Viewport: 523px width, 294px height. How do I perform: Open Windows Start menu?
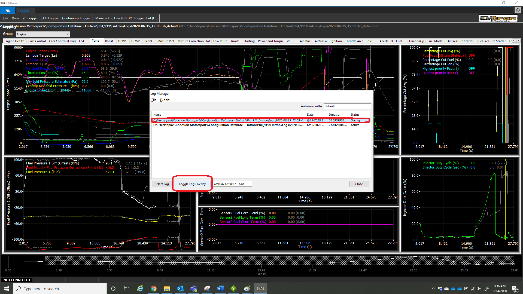point(7,289)
